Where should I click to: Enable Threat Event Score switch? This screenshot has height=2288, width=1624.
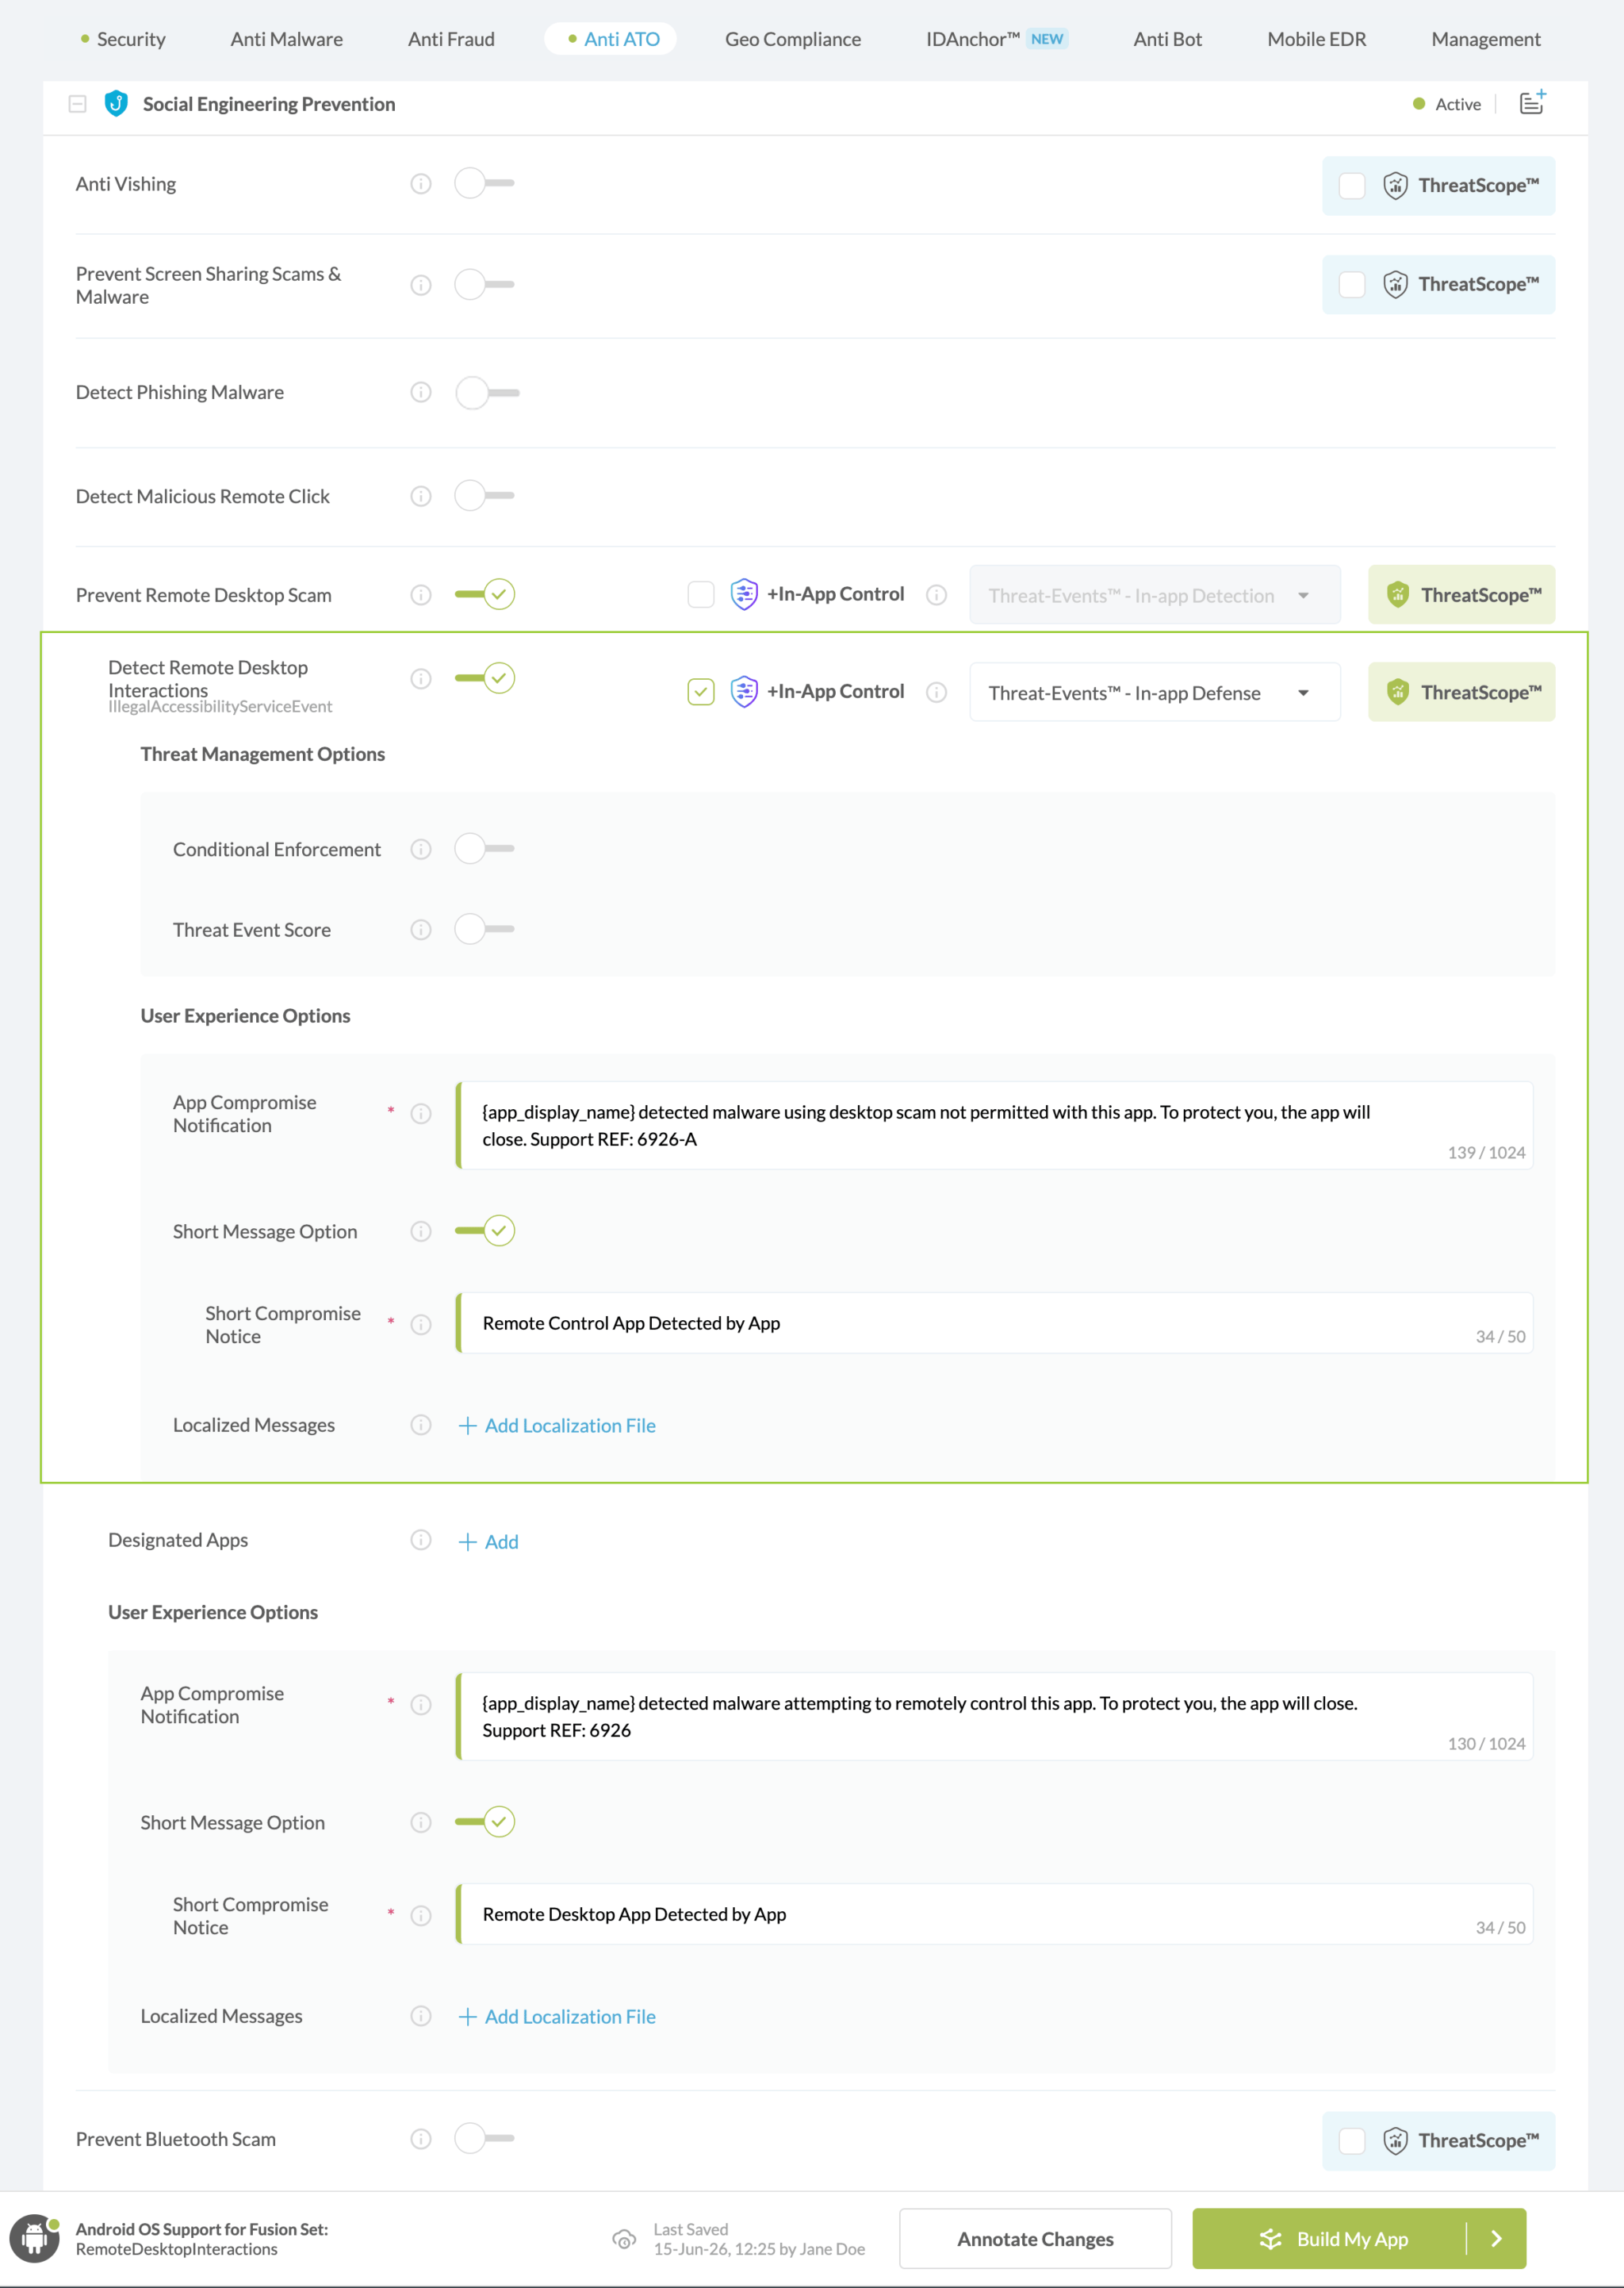click(484, 930)
